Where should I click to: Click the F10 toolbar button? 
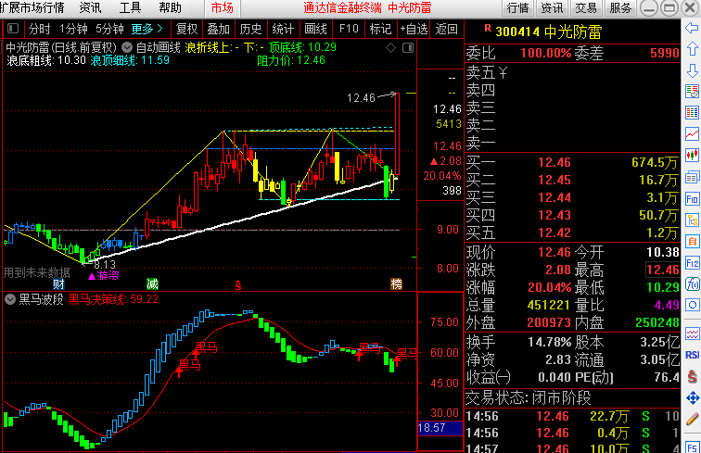click(x=349, y=29)
